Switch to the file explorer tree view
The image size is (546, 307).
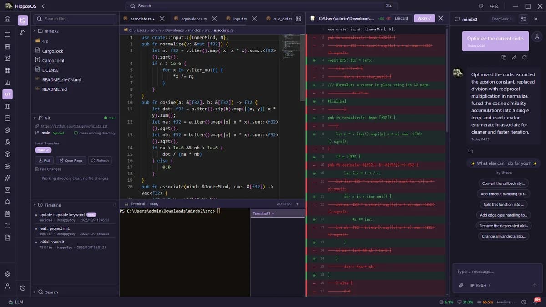(x=23, y=20)
